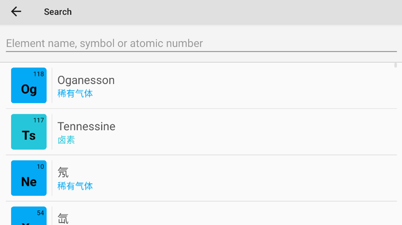The width and height of the screenshot is (402, 225).
Task: Click 稀有气体 category under 氖
Action: 75,186
